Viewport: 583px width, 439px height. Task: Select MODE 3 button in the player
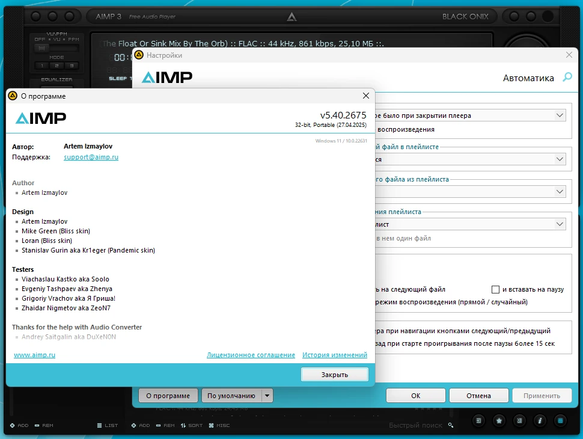tap(72, 66)
